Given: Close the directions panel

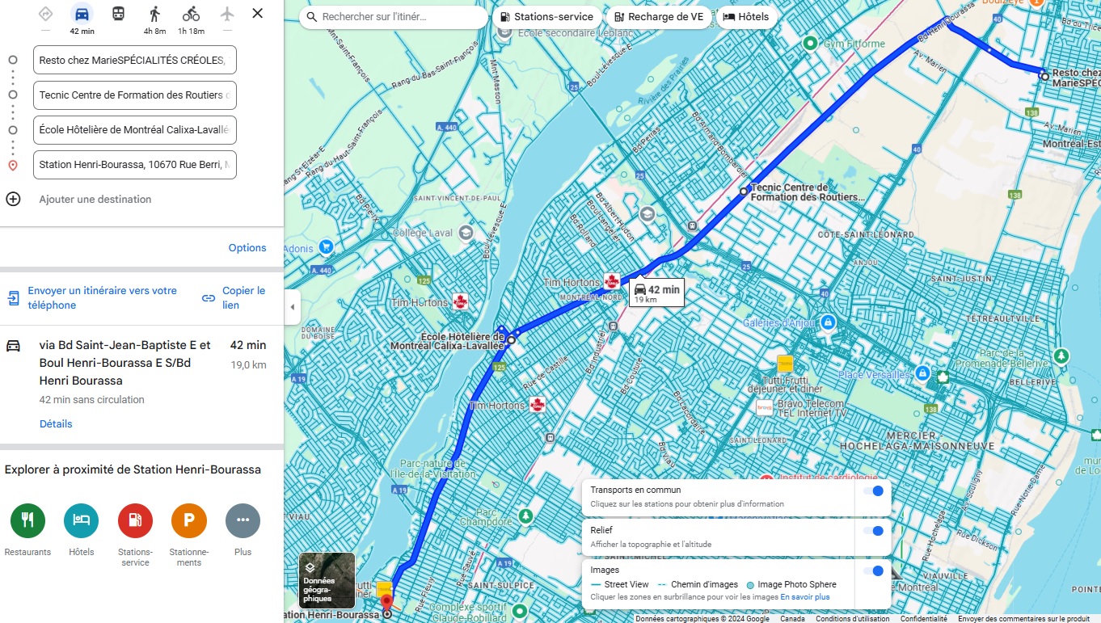Looking at the screenshot, I should click(x=257, y=13).
